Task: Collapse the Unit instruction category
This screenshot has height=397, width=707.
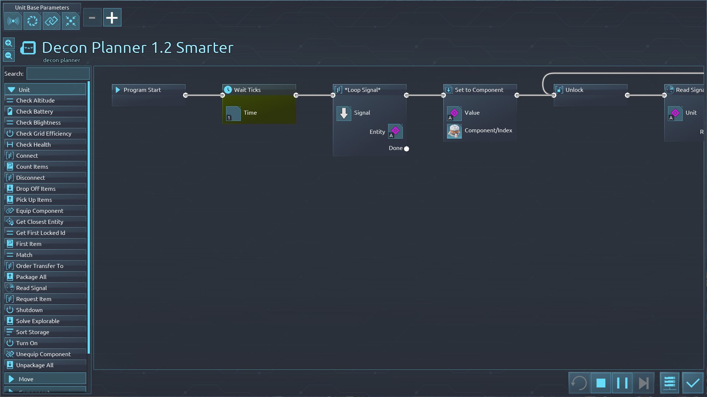Action: coord(45,90)
